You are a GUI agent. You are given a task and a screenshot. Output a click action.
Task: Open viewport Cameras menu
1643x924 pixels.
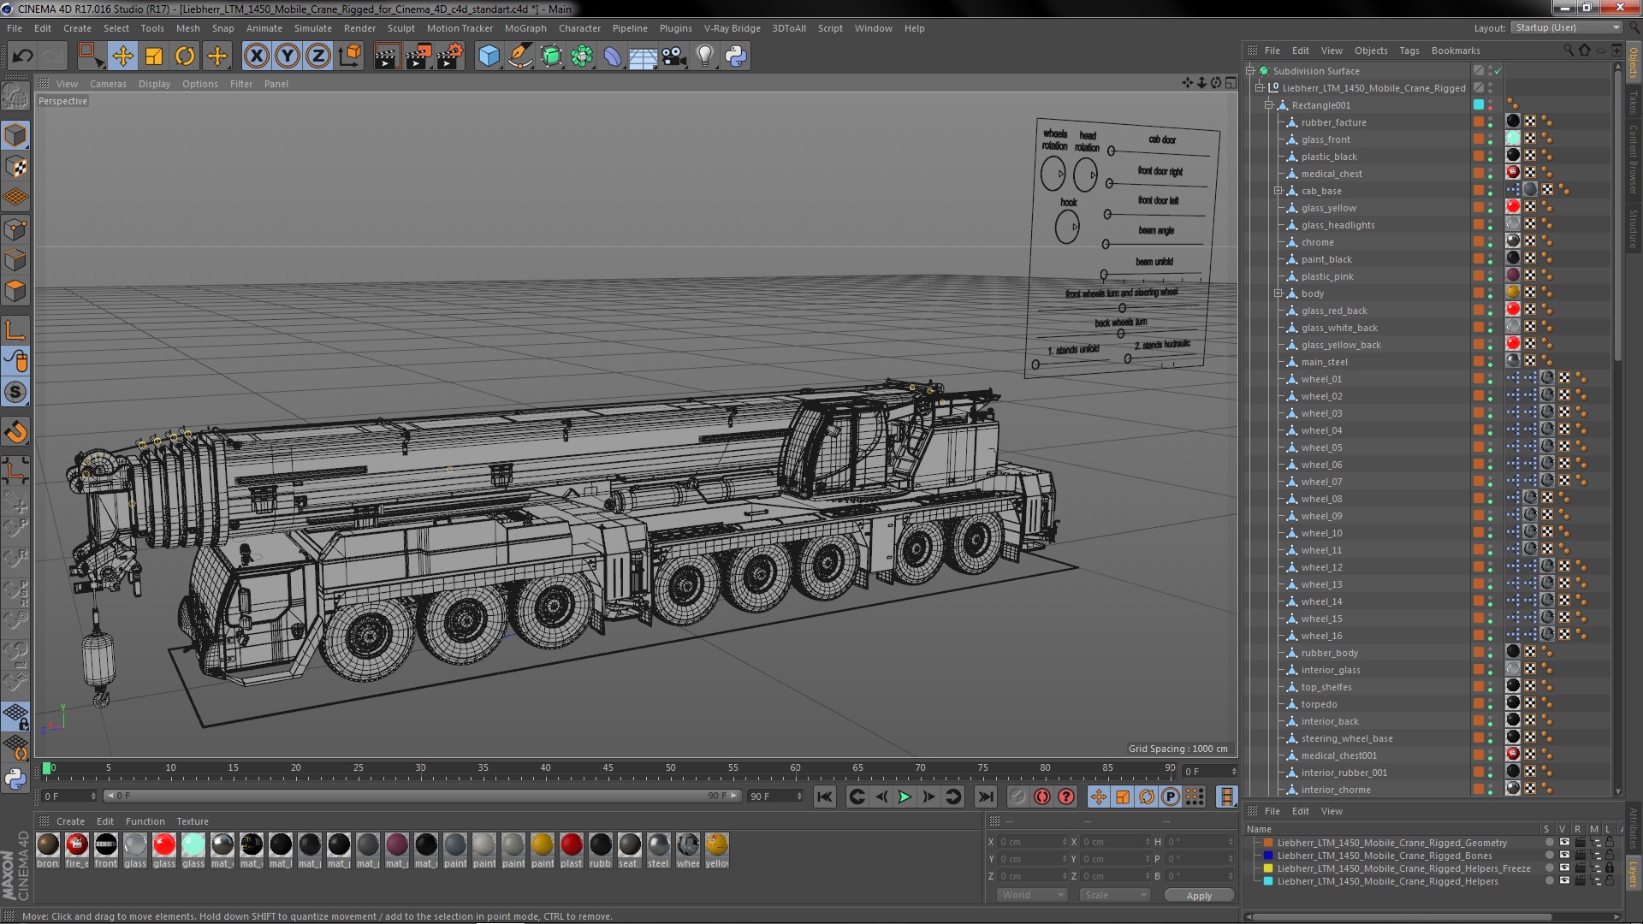pos(108,84)
